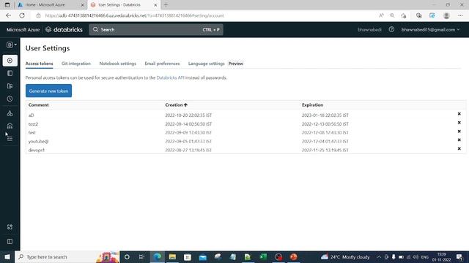
Task: Open File Explorer from taskbar
Action: click(172, 256)
